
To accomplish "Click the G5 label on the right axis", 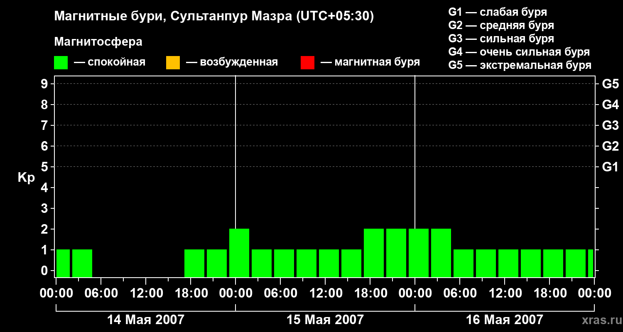I will 611,84.
